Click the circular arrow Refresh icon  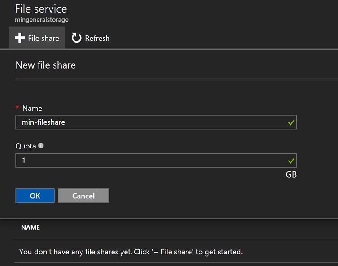(77, 38)
